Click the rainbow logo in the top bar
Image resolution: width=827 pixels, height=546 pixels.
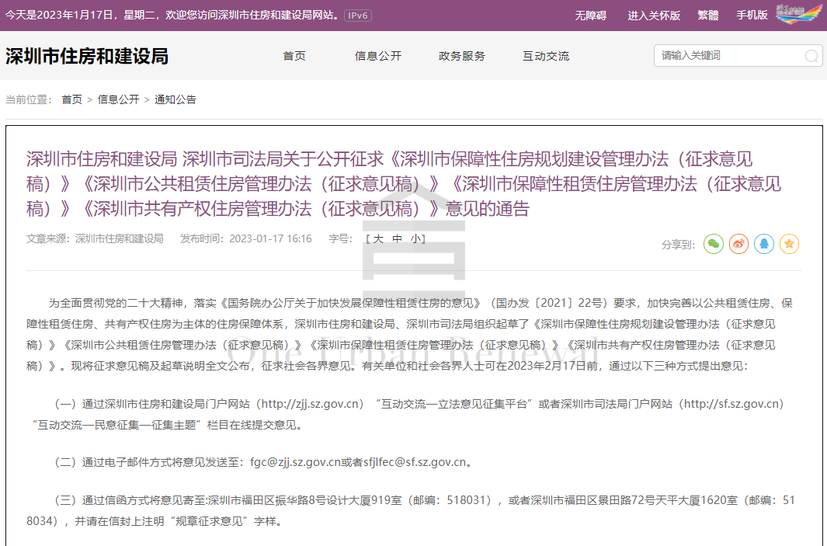coord(798,12)
